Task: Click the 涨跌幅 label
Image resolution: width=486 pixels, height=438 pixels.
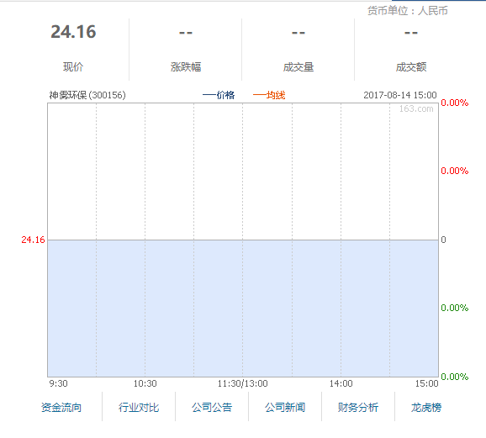Action: 186,67
